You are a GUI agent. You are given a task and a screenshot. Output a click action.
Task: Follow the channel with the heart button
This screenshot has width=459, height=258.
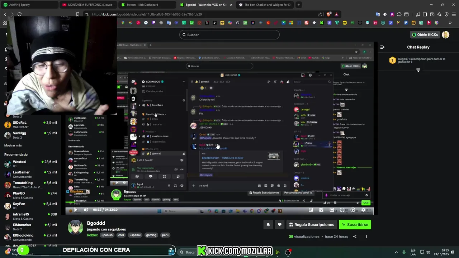280,225
